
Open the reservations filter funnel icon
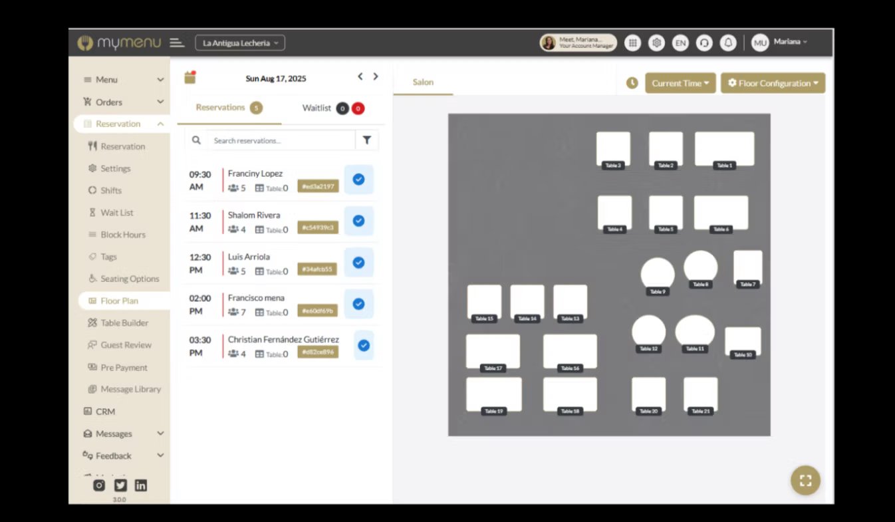pos(367,140)
